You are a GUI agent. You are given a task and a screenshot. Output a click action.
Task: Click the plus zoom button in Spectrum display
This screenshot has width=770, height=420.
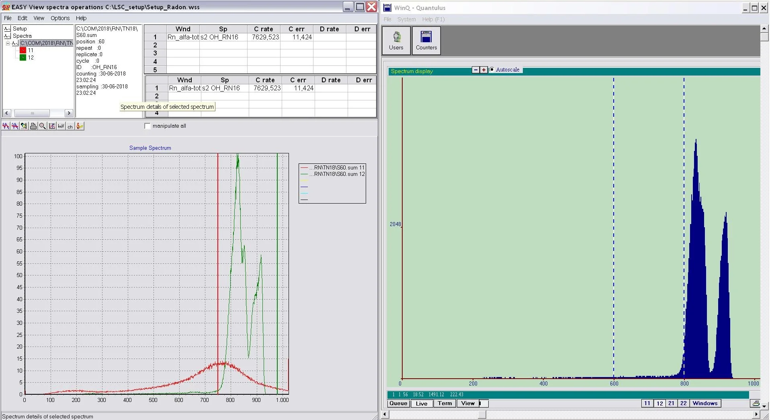484,70
